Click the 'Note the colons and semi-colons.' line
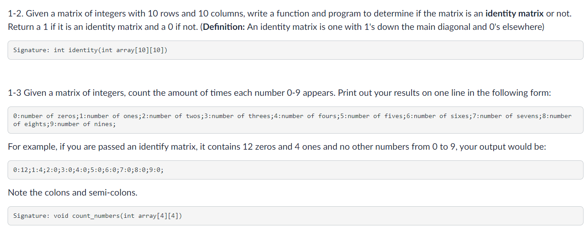Screen dimensions: 588x245 click(73, 192)
